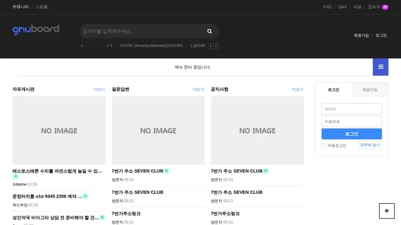
Task: Click 더보기 for 자유게시판
Action: click(99, 89)
